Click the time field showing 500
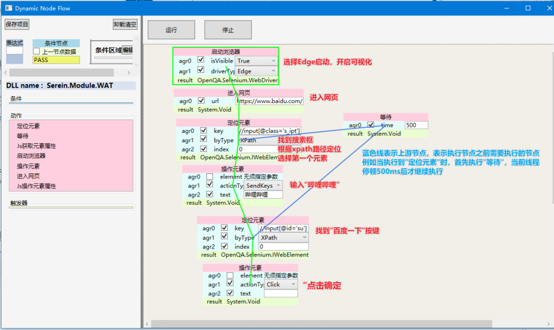The width and height of the screenshot is (554, 330). pos(416,125)
